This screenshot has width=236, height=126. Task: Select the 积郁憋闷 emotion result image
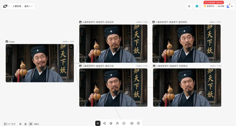[187, 88]
